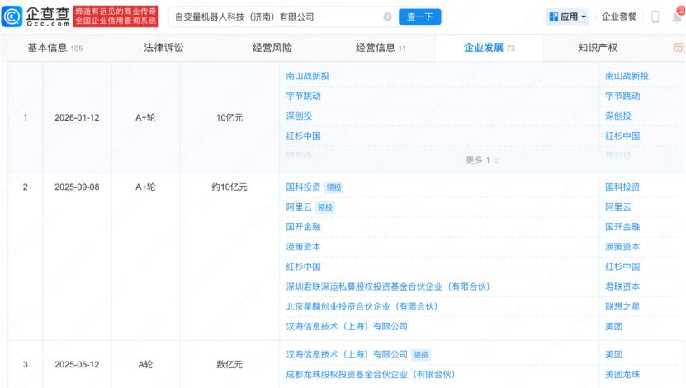Clear the search box with the X icon

[388, 17]
